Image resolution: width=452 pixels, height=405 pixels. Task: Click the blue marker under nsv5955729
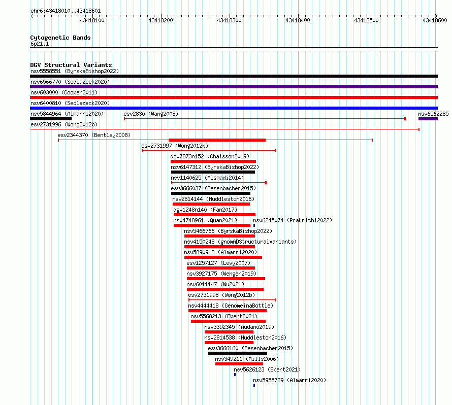click(x=254, y=385)
